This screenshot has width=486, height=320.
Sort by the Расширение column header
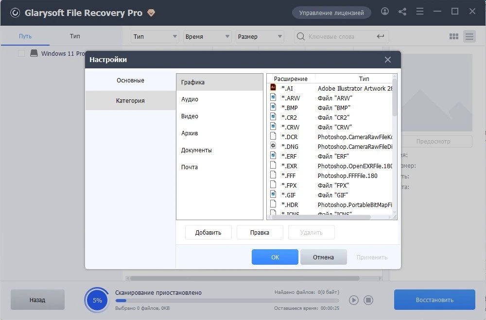point(291,79)
